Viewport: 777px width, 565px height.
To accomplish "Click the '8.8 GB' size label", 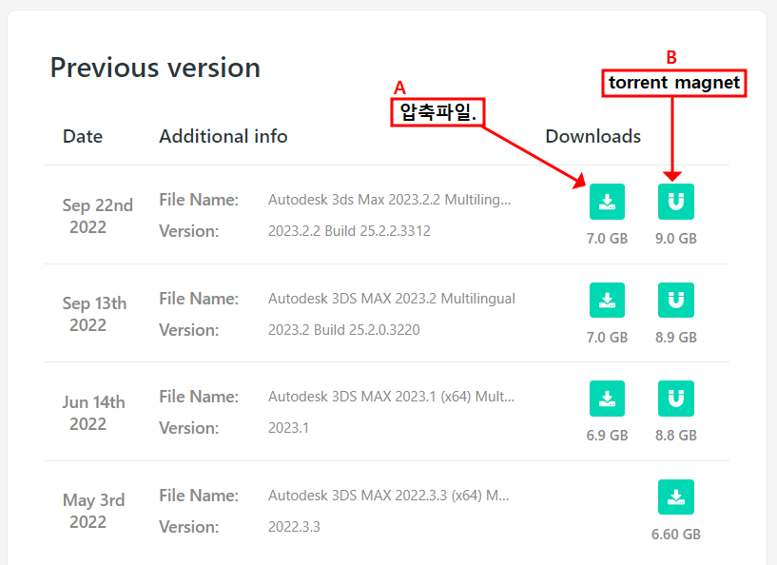I will [x=676, y=435].
